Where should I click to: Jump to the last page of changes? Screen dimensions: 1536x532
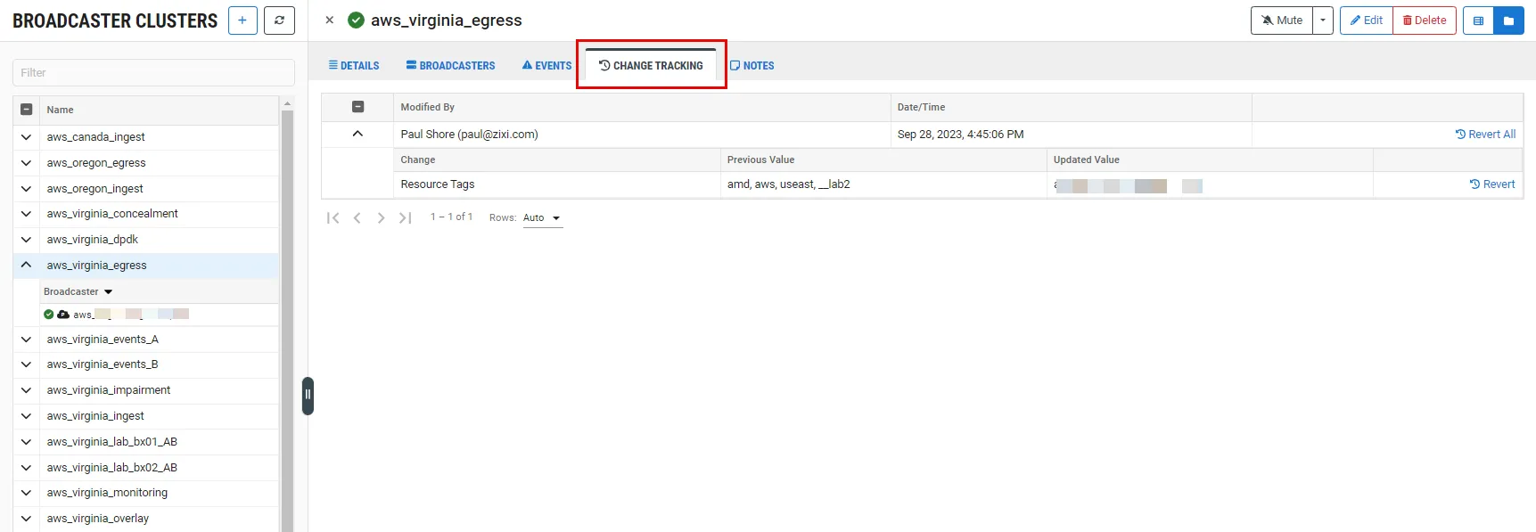click(x=405, y=217)
